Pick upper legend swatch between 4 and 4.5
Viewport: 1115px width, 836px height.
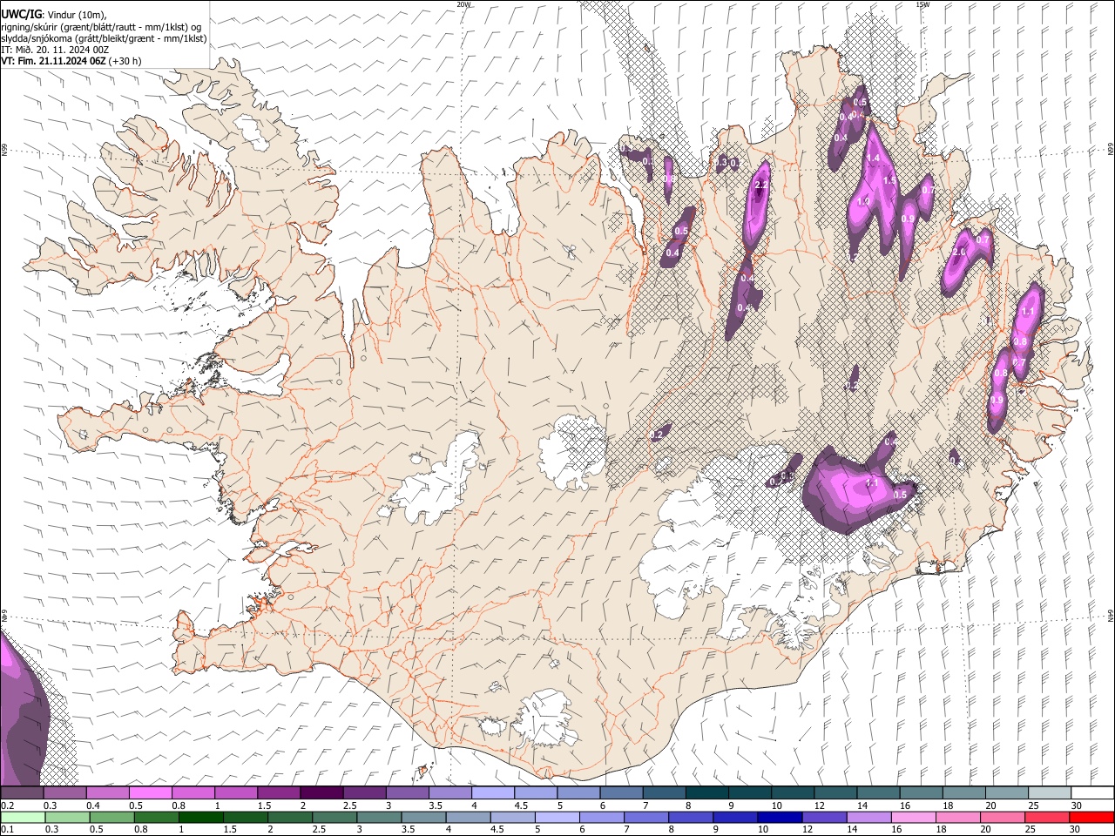tap(493, 793)
